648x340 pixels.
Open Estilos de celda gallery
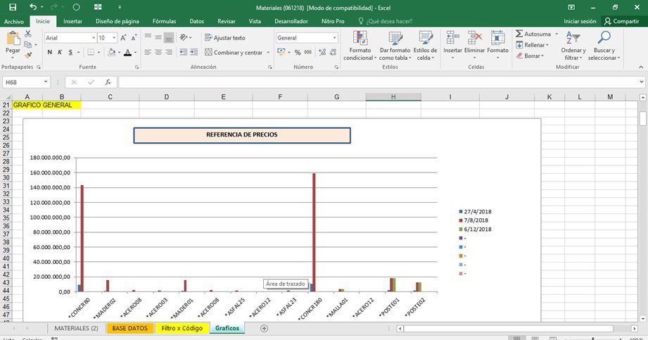pos(425,46)
